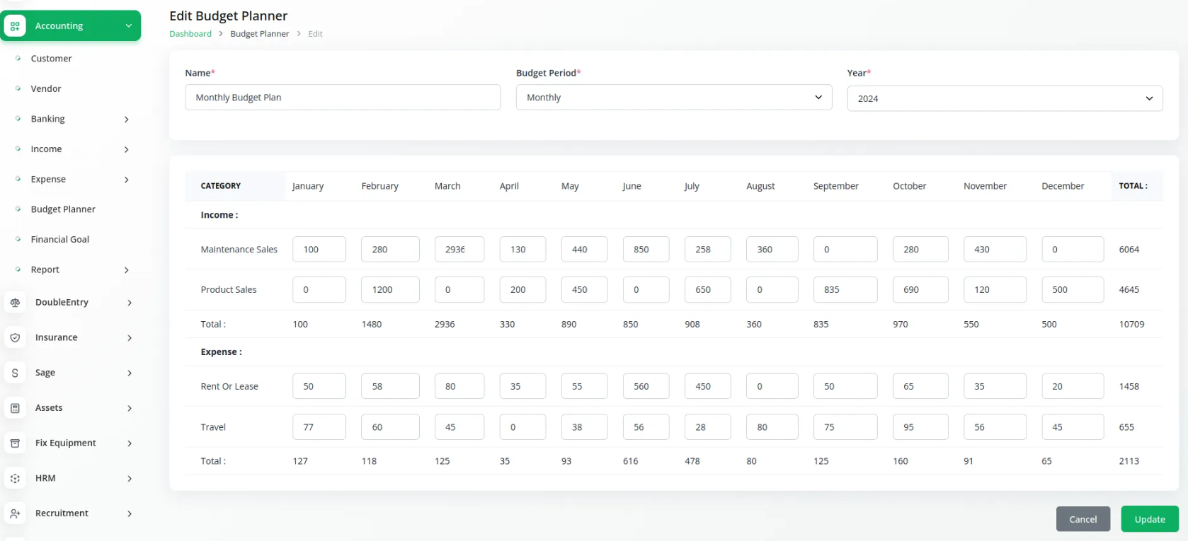Click the Rent Or Lease row label
The image size is (1188, 541).
click(229, 387)
